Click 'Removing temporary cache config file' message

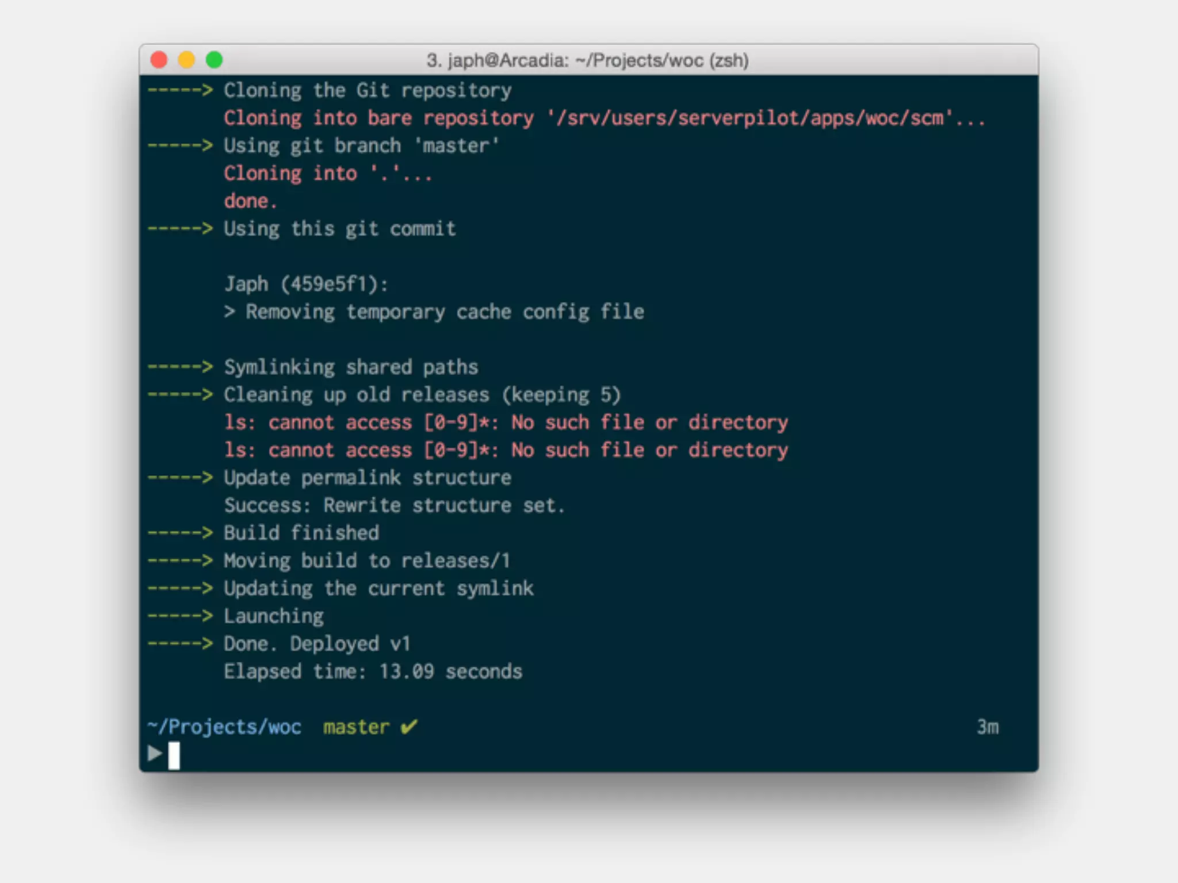tap(445, 312)
